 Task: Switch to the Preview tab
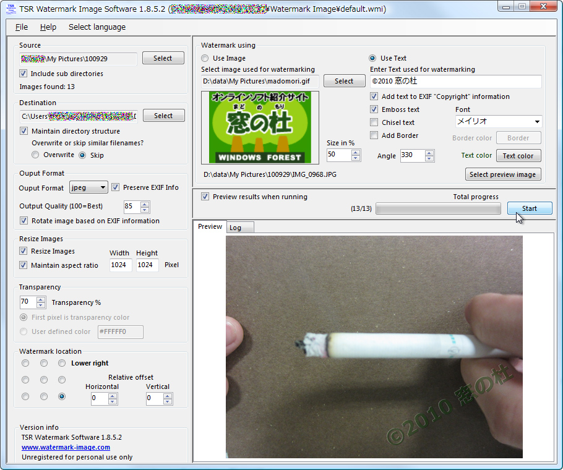point(210,227)
